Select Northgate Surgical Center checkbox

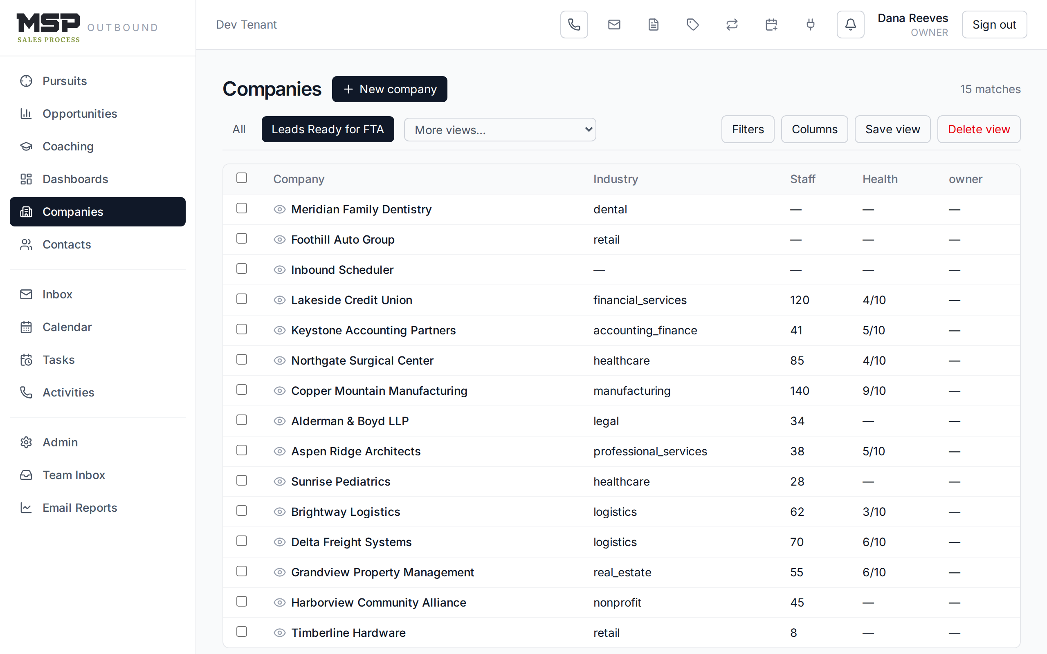242,360
